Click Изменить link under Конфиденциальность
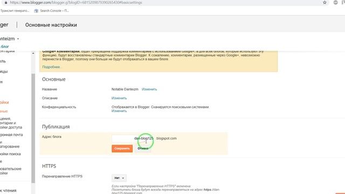 [x=119, y=111]
